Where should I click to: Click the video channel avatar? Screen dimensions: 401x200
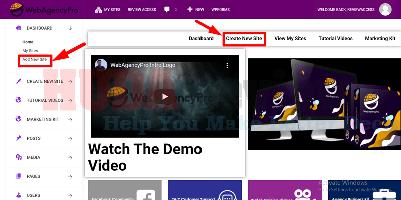[x=101, y=65]
